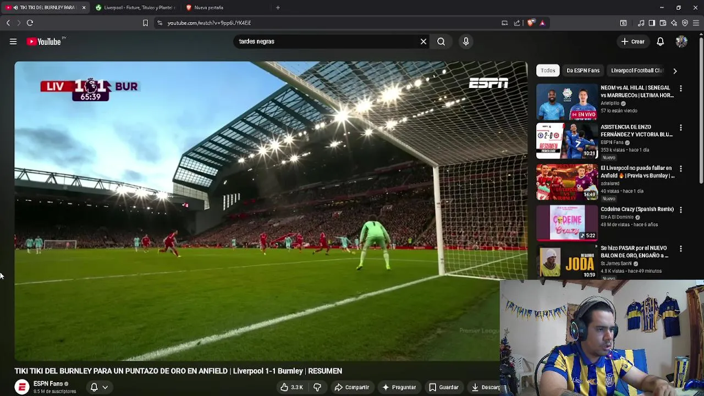Select the Liverpool Football Club chip
Image resolution: width=704 pixels, height=396 pixels.
click(x=637, y=70)
